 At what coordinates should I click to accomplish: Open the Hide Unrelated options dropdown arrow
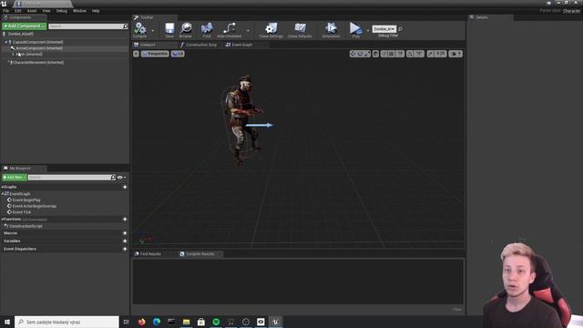pos(248,30)
